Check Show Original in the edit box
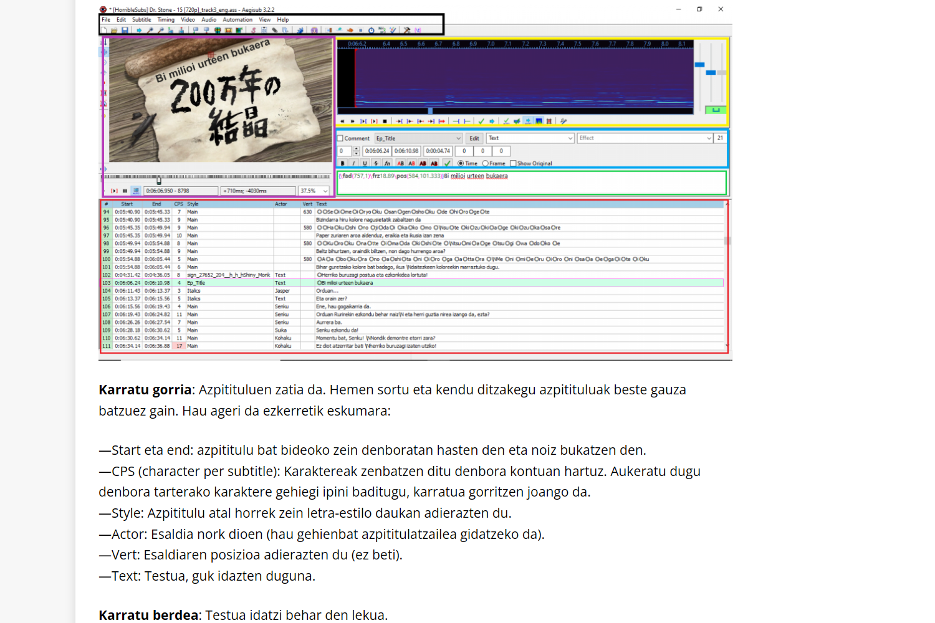This screenshot has height=623, width=935. (514, 163)
